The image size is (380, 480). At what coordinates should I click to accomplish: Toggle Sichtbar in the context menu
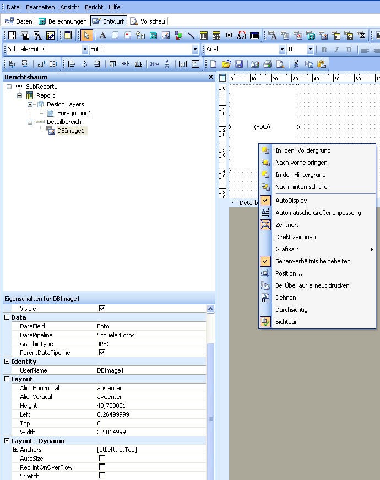click(317, 322)
